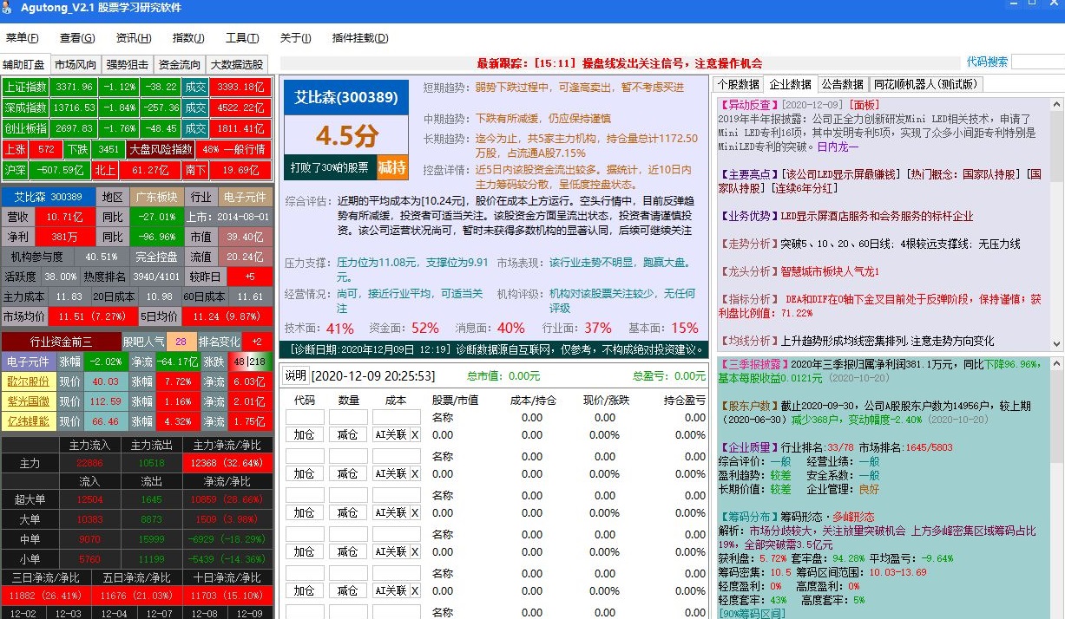Open the 插件挂载(D) menu
Viewport: 1065px width, 619px height.
pos(360,38)
